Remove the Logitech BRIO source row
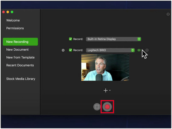Screen dimensions: 172x129 click(63, 50)
